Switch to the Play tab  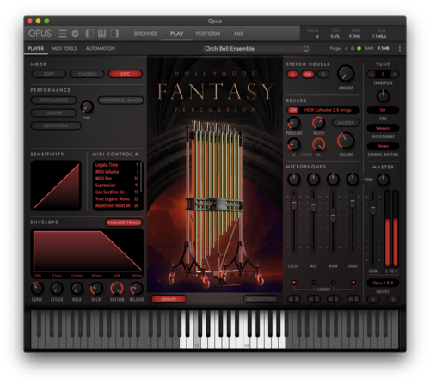click(x=176, y=34)
